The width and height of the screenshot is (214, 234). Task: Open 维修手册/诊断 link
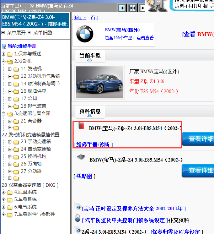[93, 145]
